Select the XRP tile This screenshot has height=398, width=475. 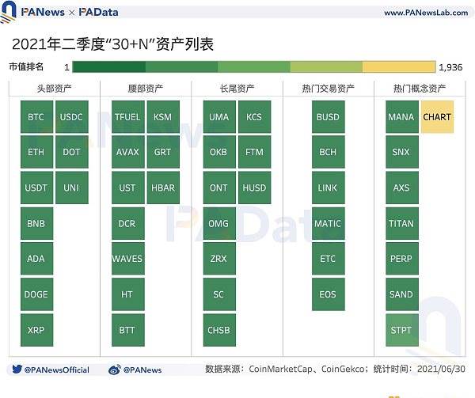36,330
